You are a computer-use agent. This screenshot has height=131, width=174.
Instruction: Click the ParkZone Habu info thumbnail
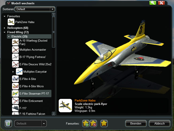pos(65,106)
